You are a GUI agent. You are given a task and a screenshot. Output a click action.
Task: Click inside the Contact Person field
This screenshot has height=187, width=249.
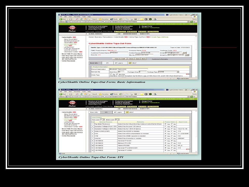pos(150,53)
